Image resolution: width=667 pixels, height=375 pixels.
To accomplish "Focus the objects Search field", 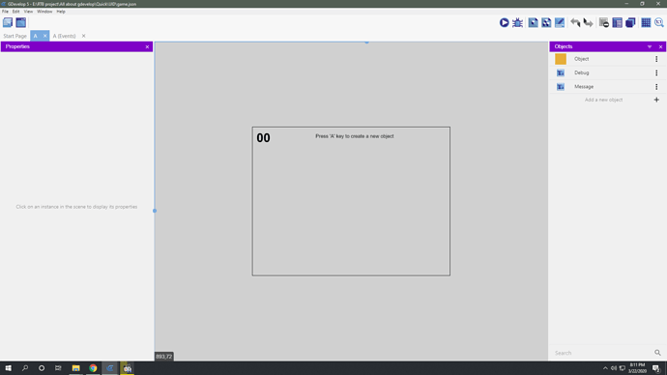I will 603,353.
